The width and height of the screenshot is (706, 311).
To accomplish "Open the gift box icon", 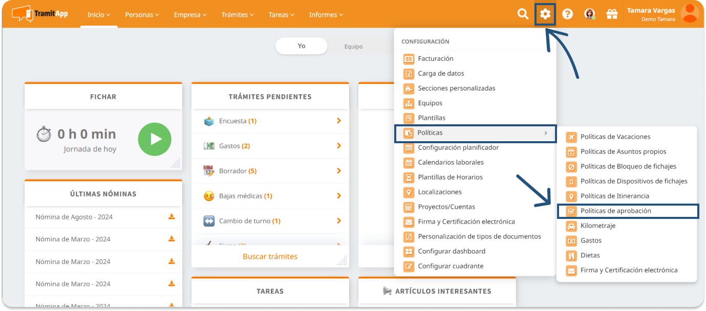I will coord(612,14).
